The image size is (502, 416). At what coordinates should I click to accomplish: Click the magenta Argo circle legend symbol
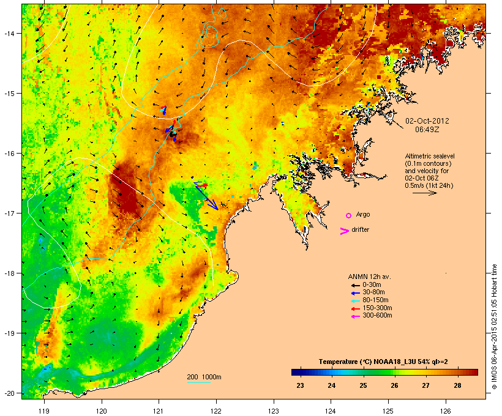tap(349, 215)
